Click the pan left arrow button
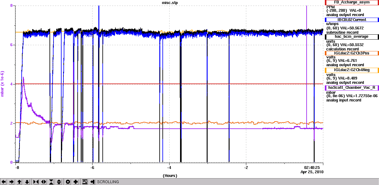 tap(4, 182)
